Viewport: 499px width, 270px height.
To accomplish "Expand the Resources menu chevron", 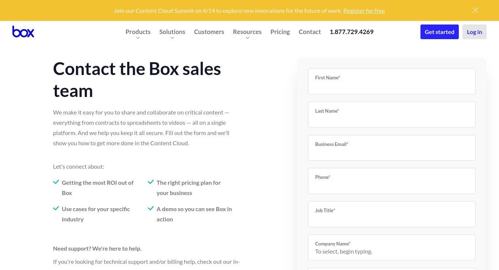I will point(247,38).
